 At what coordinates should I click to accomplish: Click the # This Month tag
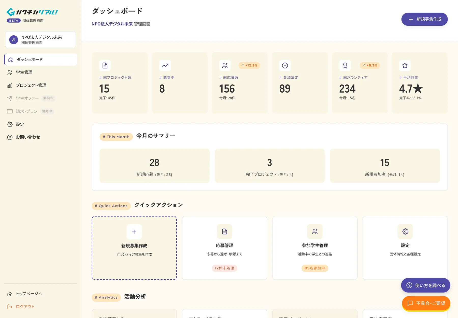(116, 137)
